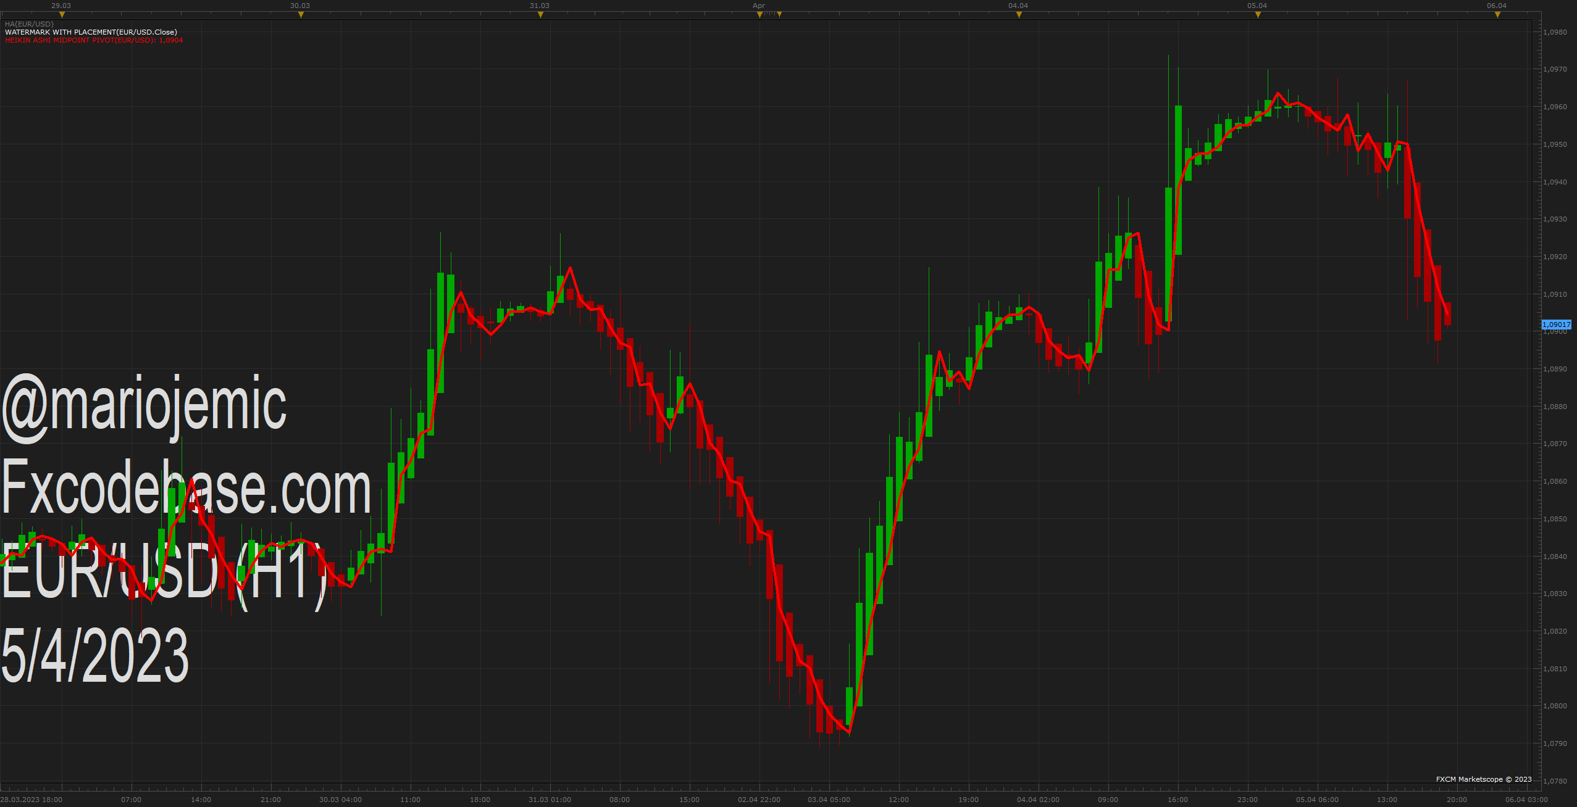Click the 04.04 02:00 time axis label

[x=1038, y=800]
